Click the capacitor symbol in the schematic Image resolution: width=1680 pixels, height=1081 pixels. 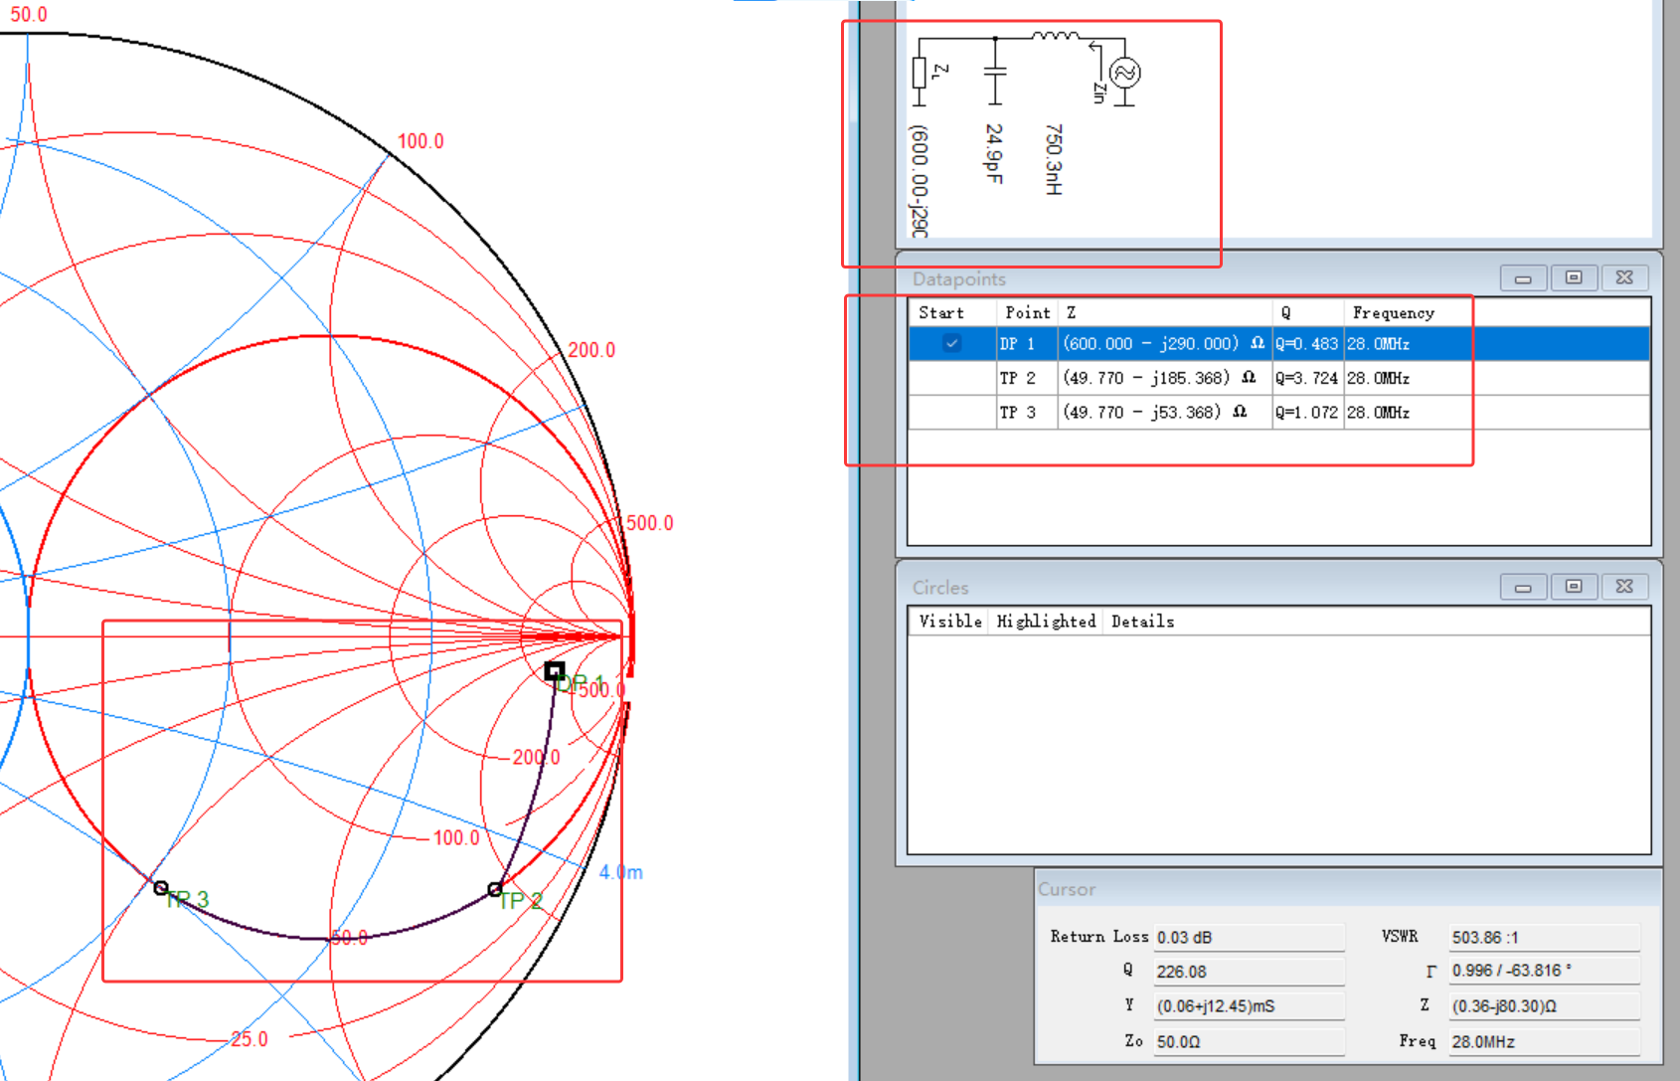pyautogui.click(x=994, y=72)
